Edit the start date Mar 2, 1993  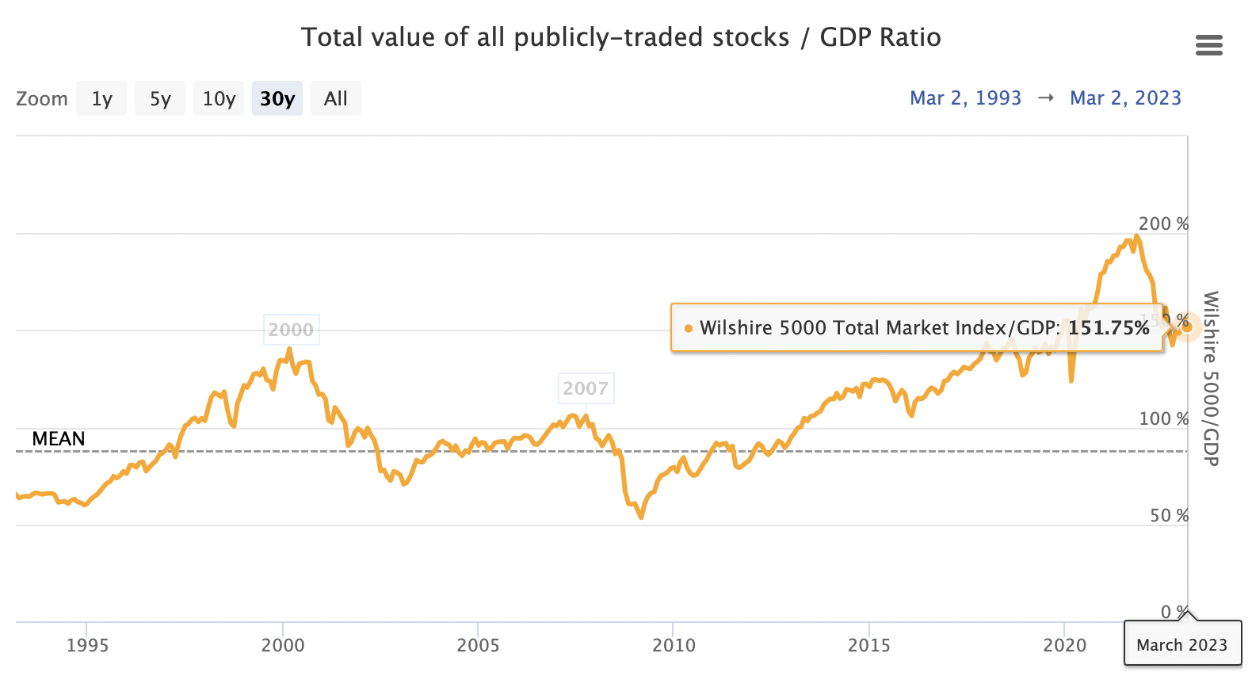pos(965,98)
